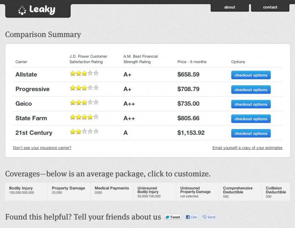
Task: Open checkout options for 21st Century
Action: (251, 133)
